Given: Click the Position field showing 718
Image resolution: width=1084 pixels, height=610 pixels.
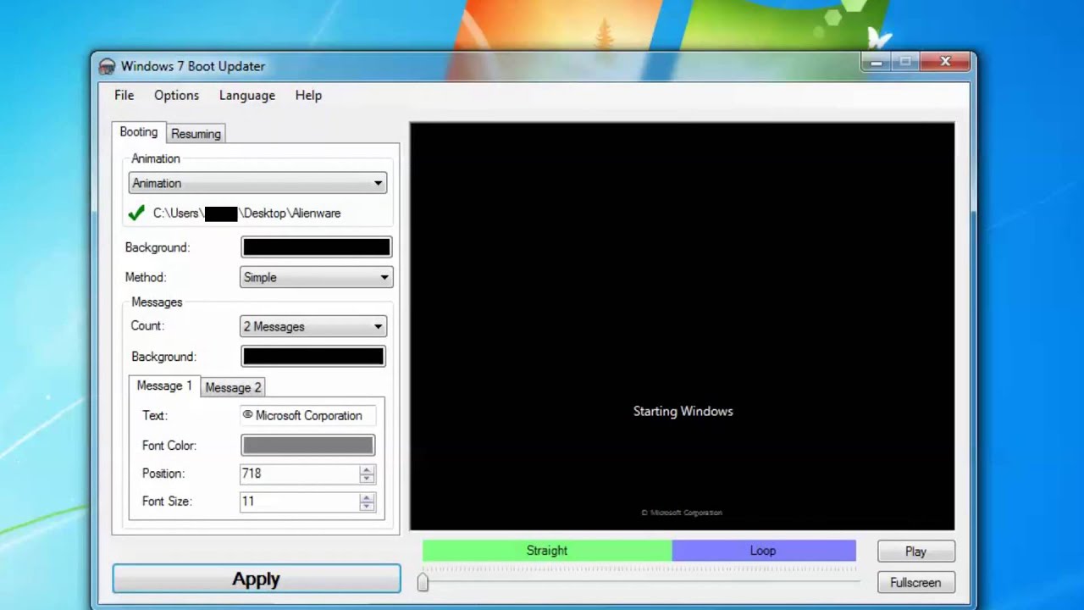Looking at the screenshot, I should [299, 474].
